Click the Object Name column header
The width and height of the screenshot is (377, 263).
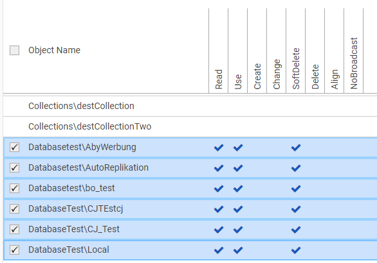click(x=54, y=50)
